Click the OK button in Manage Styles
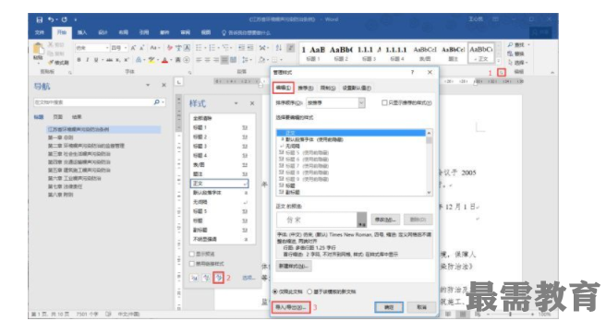606x333 pixels. point(389,307)
